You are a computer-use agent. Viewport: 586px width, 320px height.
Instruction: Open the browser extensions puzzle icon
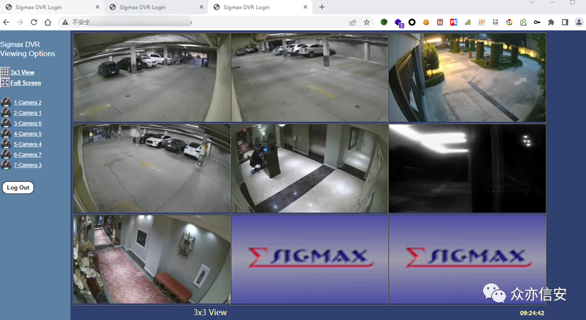pyautogui.click(x=551, y=22)
